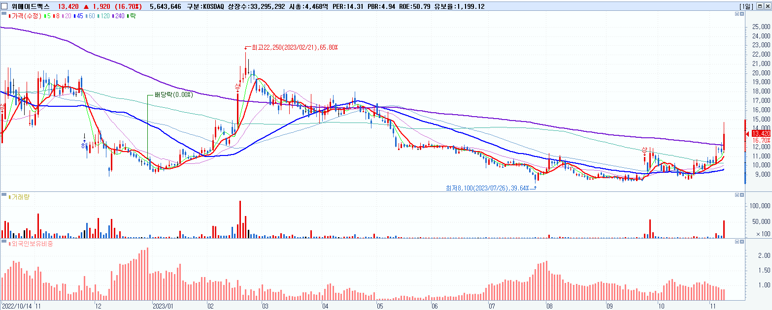This screenshot has width=772, height=310.
Task: Select the 60-day moving average legend
Action: point(90,16)
